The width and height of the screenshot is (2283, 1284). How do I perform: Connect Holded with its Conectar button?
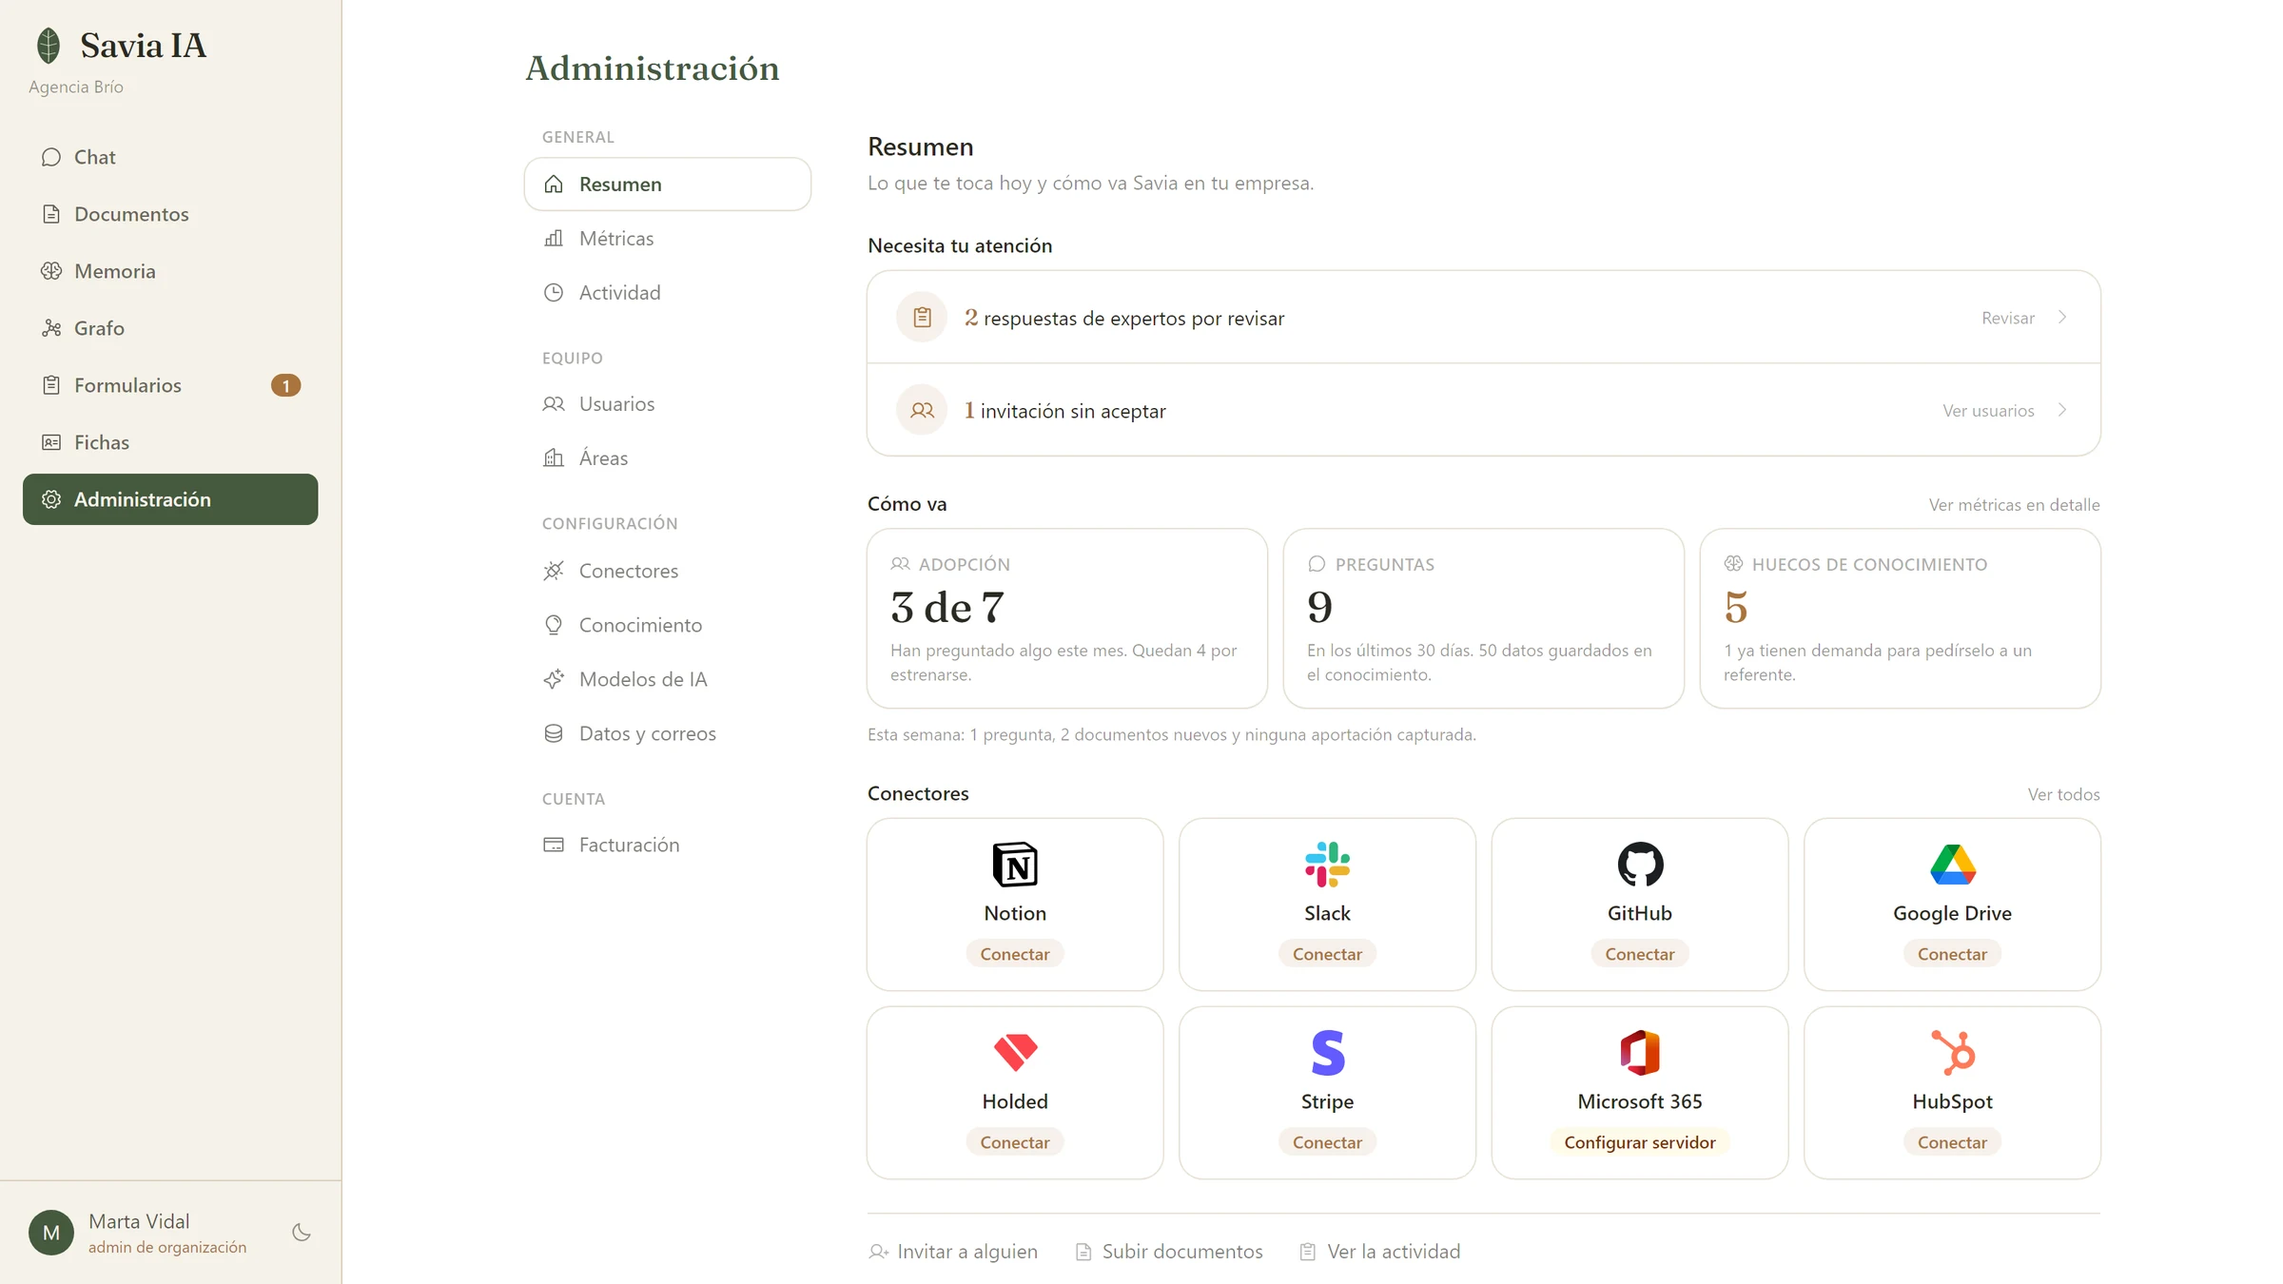coord(1015,1142)
